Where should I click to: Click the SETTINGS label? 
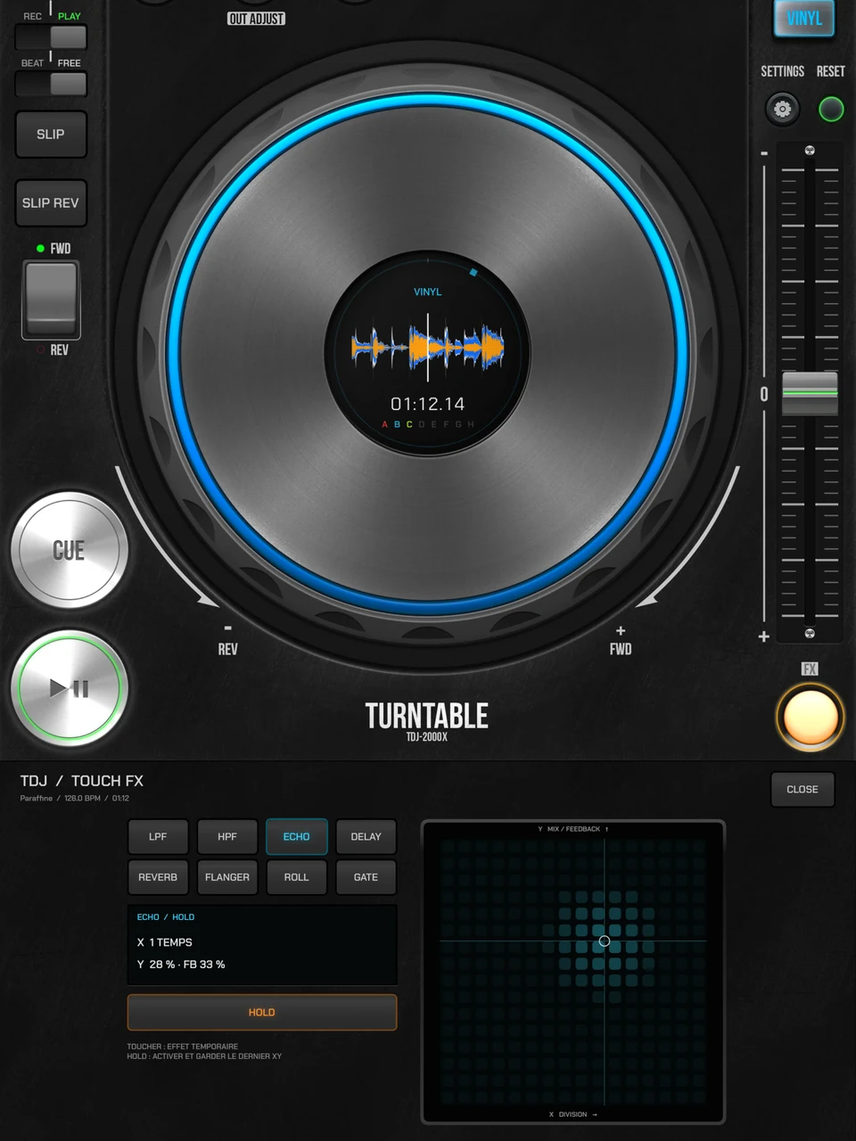[x=782, y=71]
